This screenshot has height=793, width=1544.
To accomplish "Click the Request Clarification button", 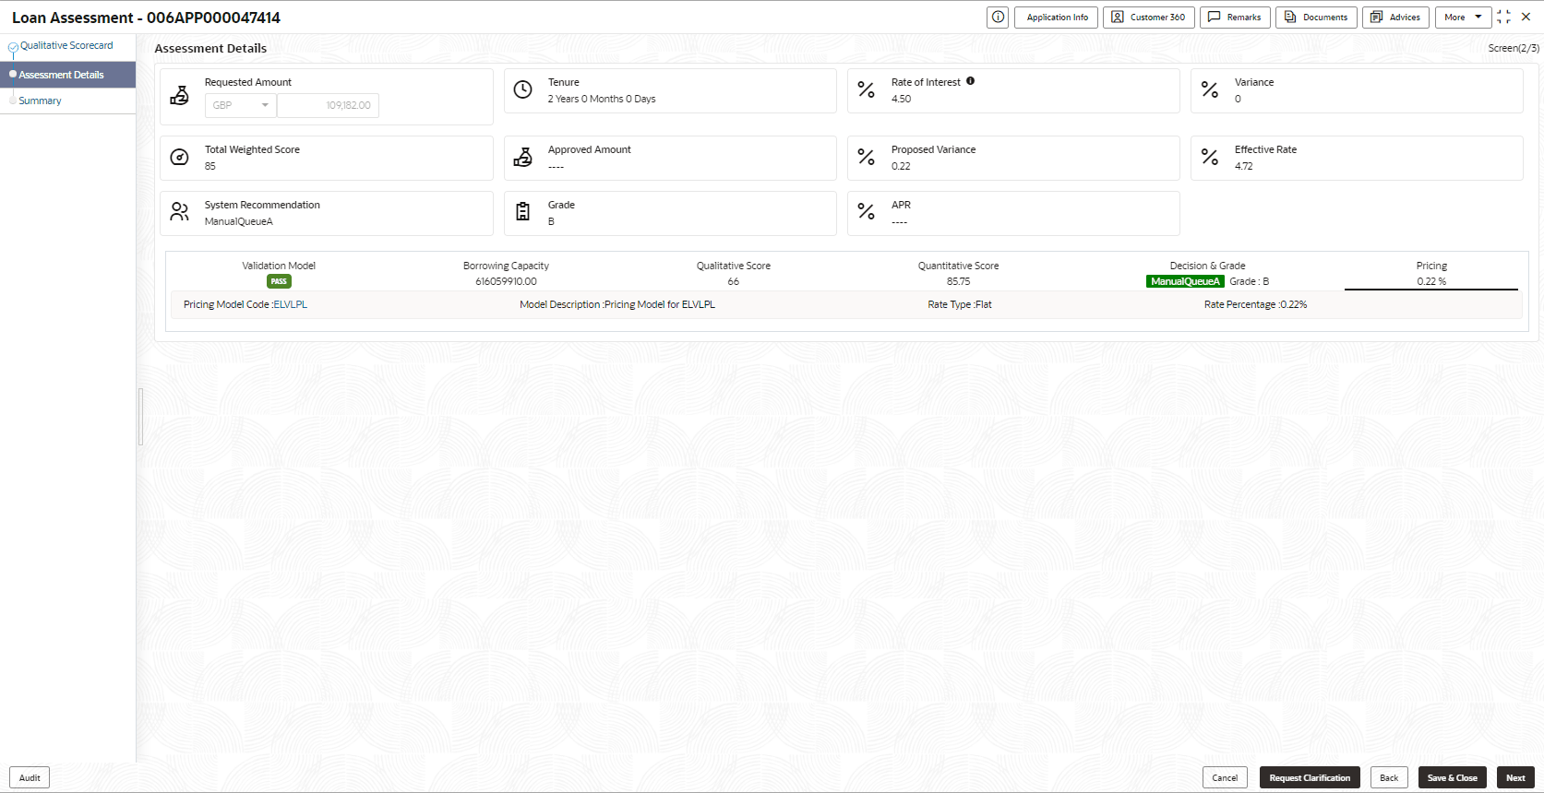I will 1310,777.
